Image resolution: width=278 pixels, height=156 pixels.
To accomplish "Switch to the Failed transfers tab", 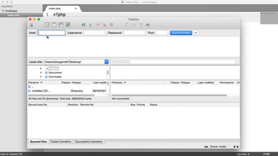I will tap(61, 142).
